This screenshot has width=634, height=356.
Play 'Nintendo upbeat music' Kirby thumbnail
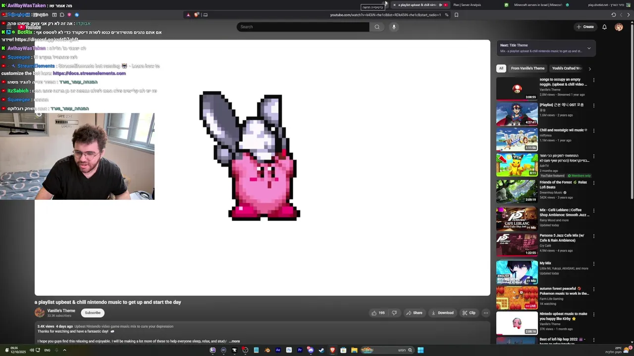point(517,323)
